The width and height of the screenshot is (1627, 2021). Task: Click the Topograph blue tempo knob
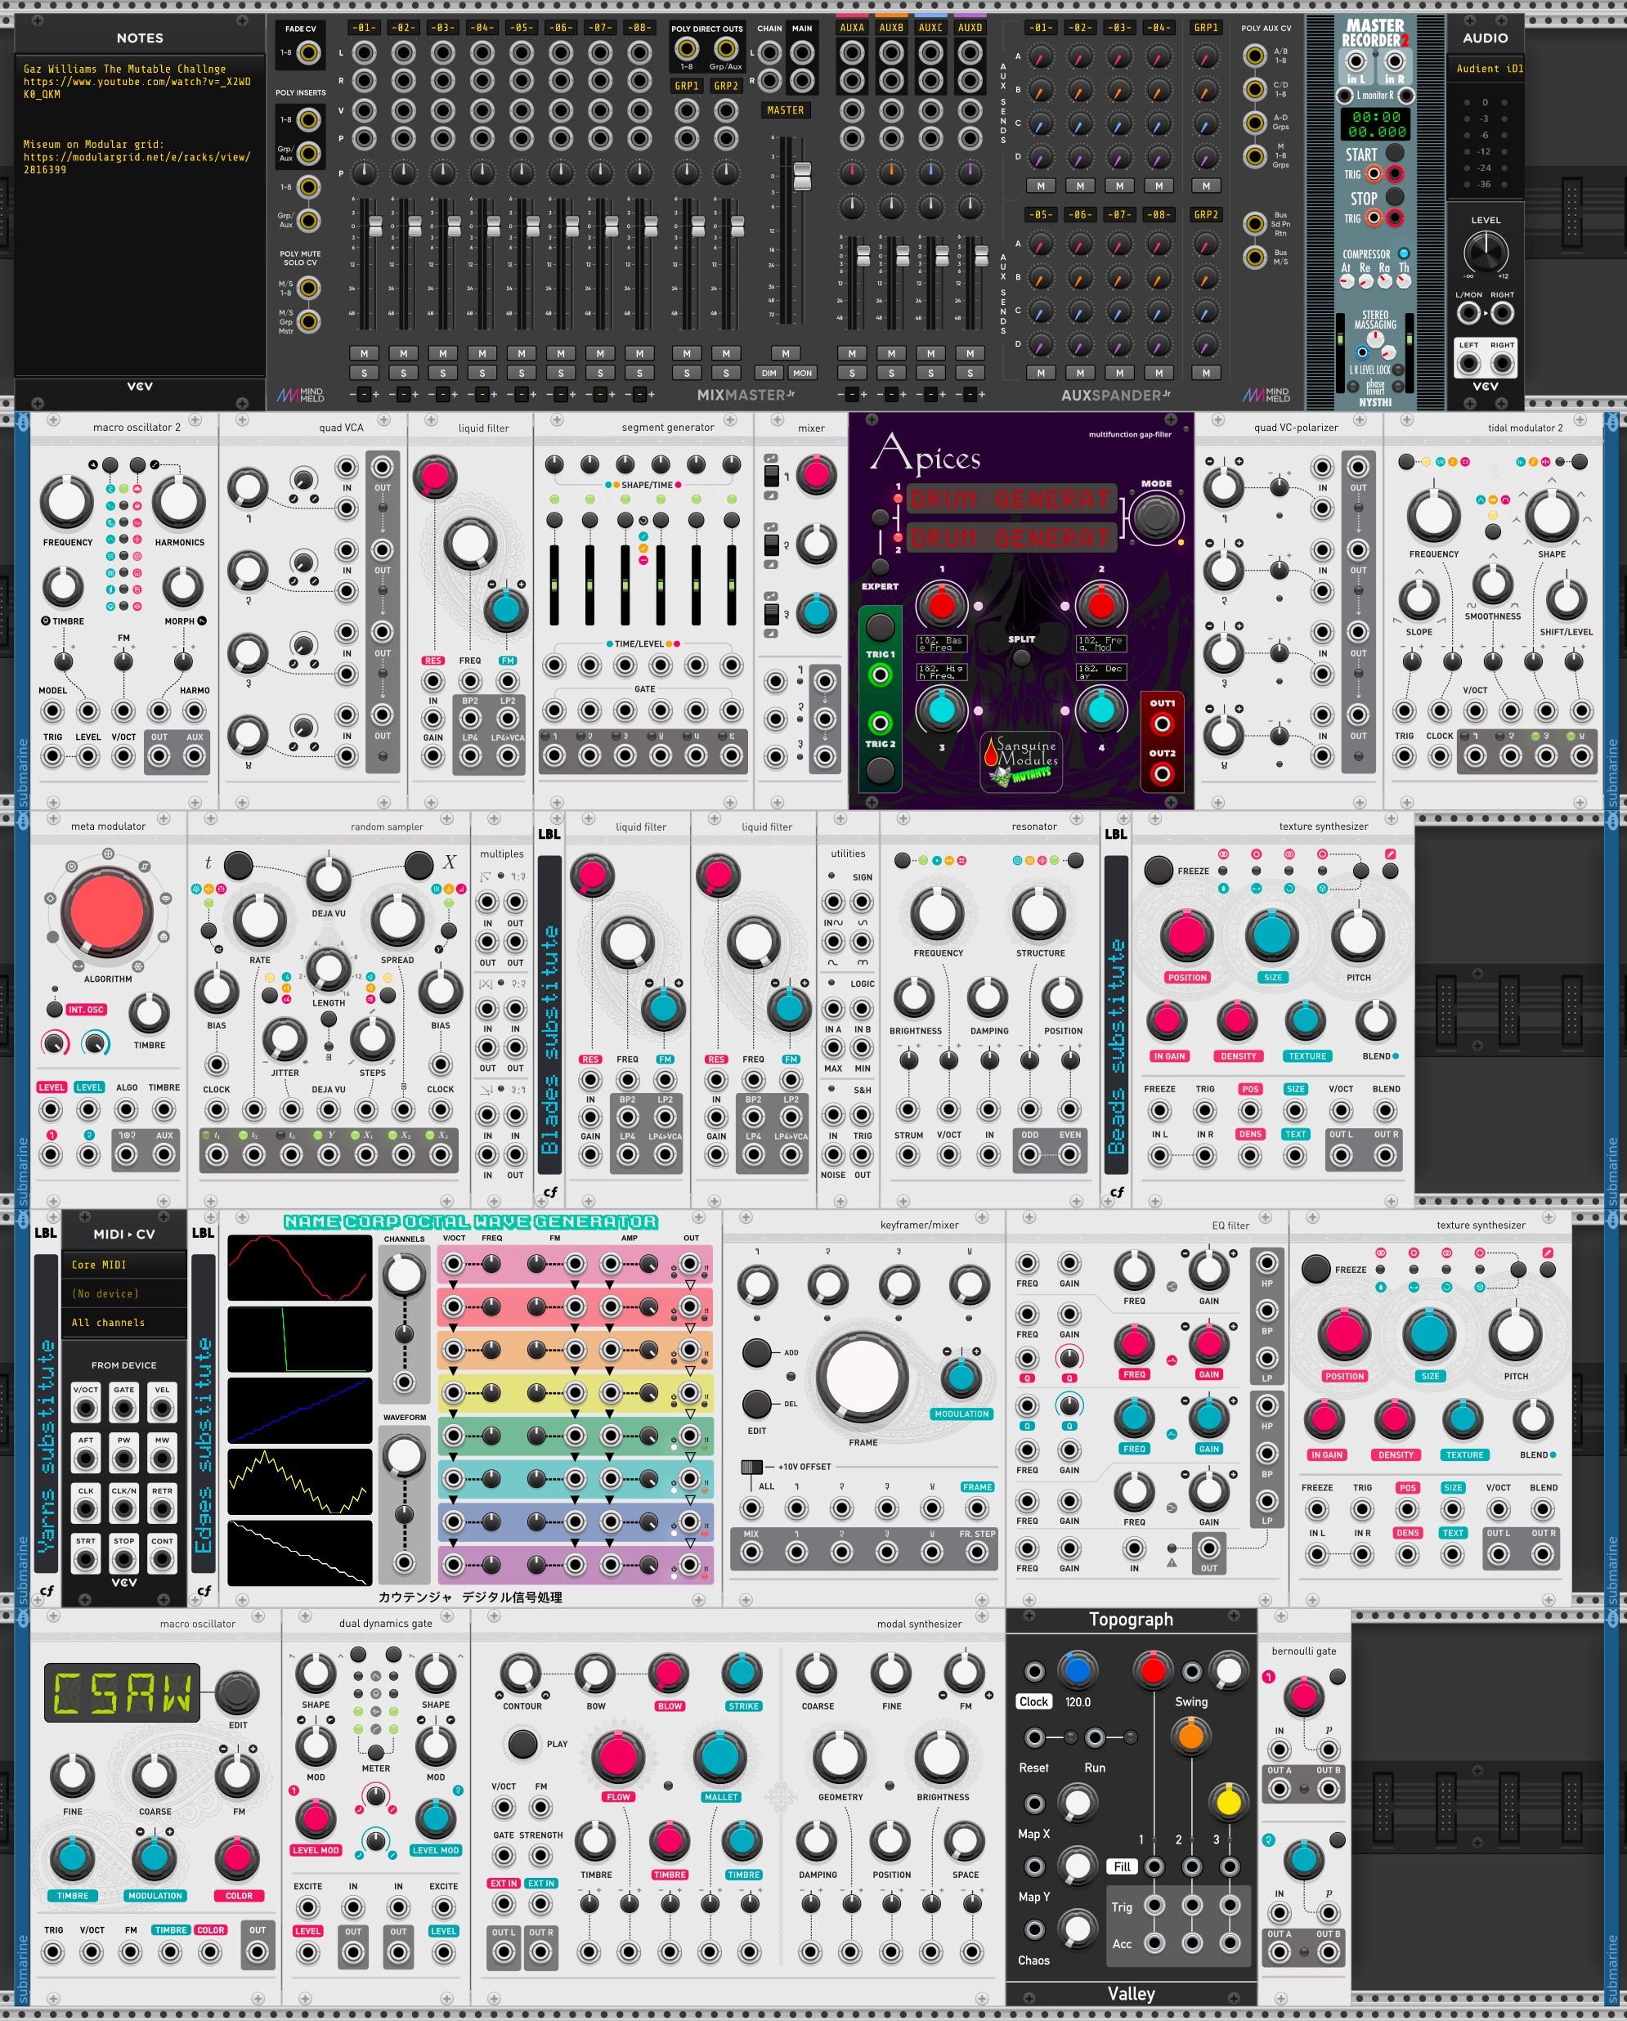pos(1077,1669)
